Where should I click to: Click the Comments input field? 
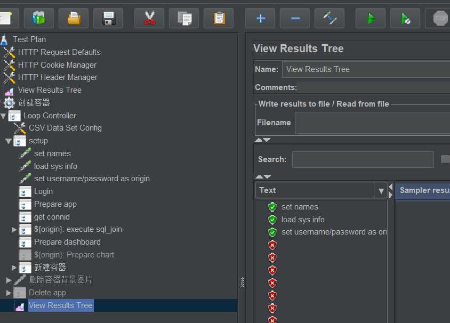(374, 87)
